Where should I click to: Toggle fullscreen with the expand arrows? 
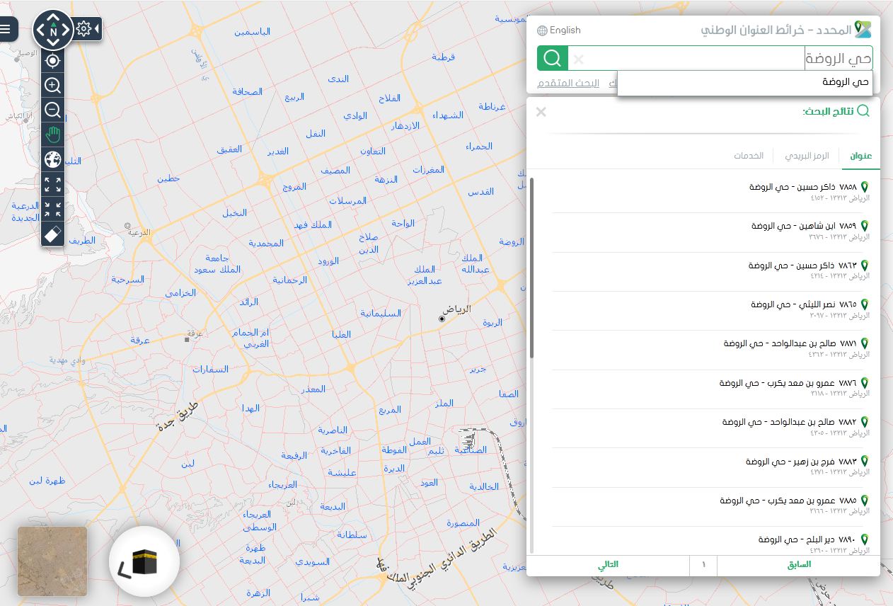(x=52, y=185)
